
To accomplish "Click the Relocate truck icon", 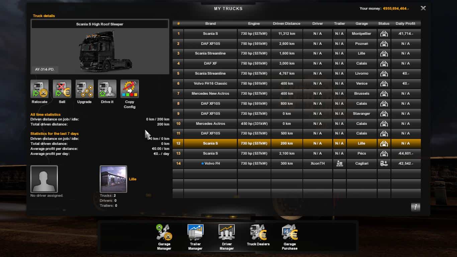I will 39,89.
